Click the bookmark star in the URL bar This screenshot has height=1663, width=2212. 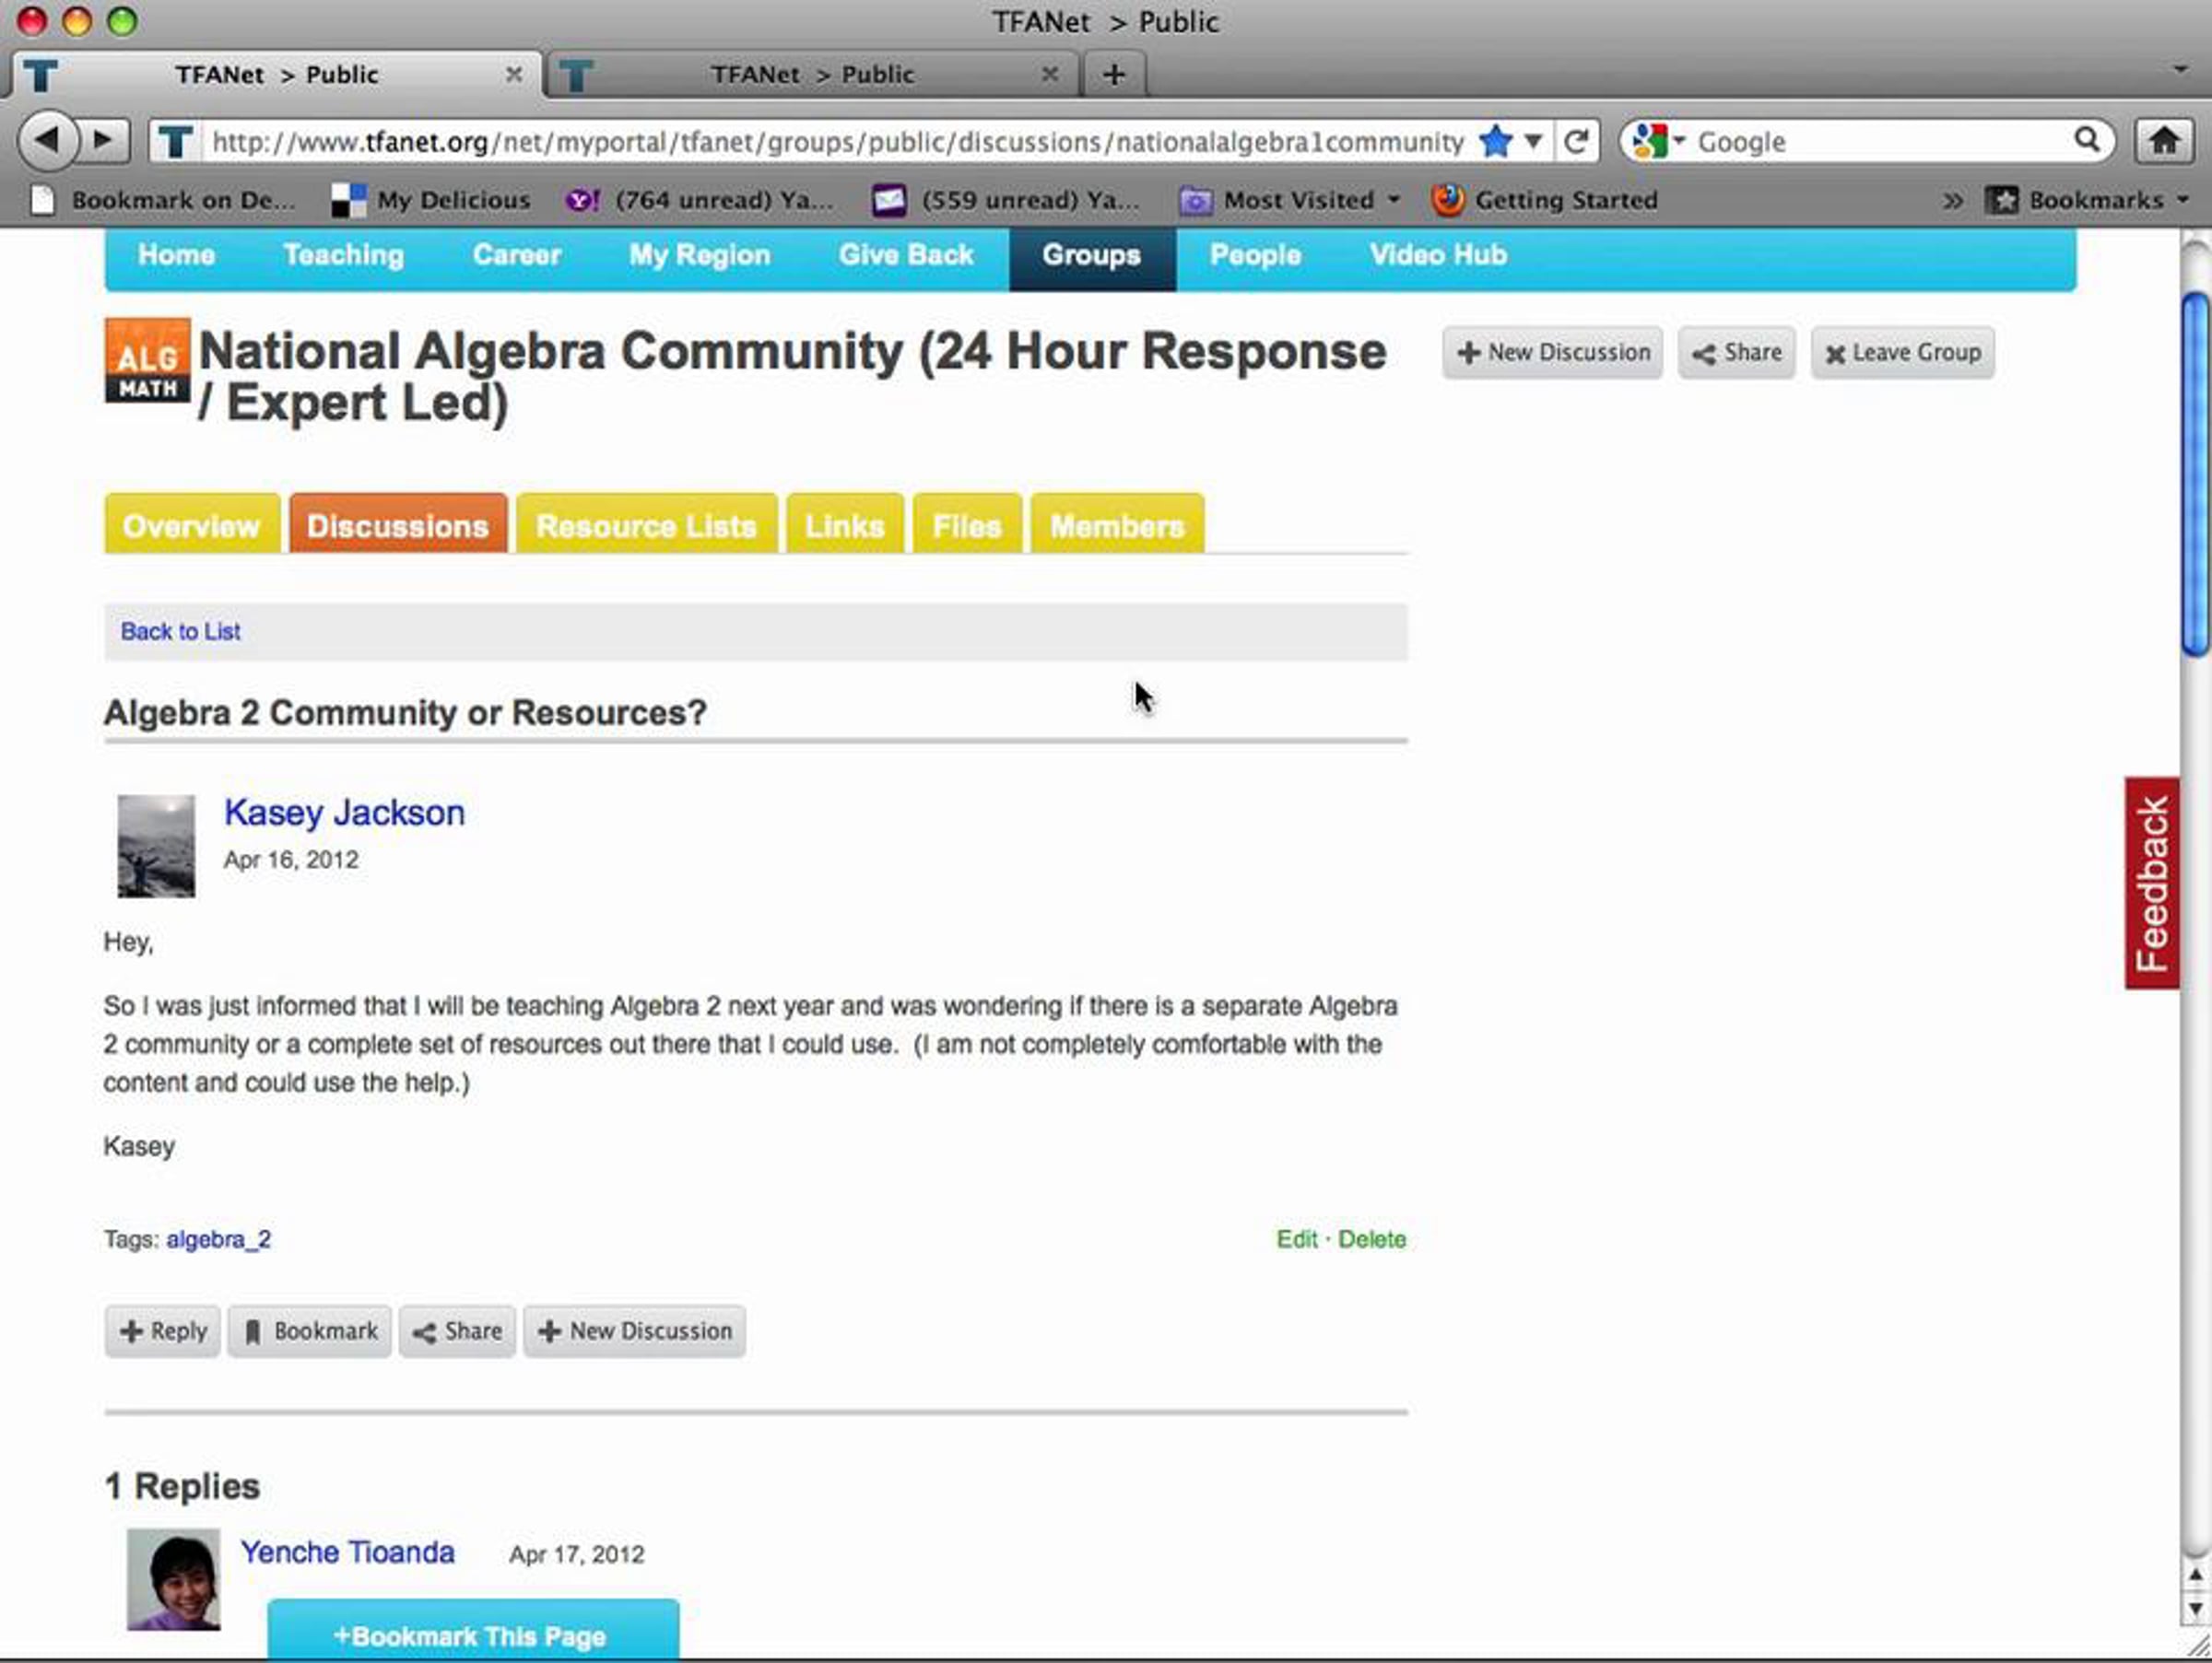pyautogui.click(x=1495, y=141)
